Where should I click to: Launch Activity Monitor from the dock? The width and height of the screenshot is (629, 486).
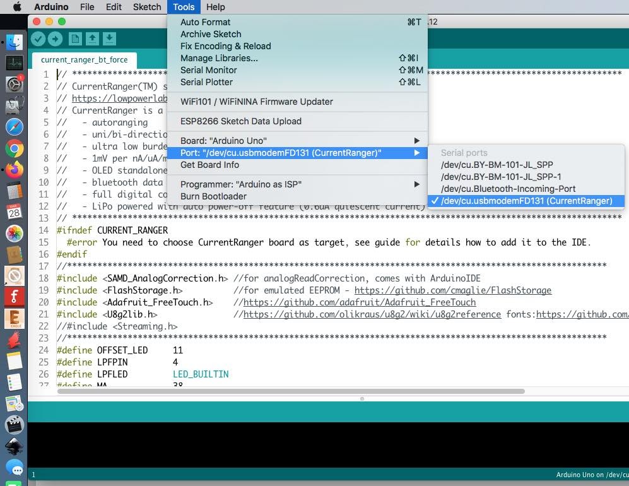[x=15, y=63]
